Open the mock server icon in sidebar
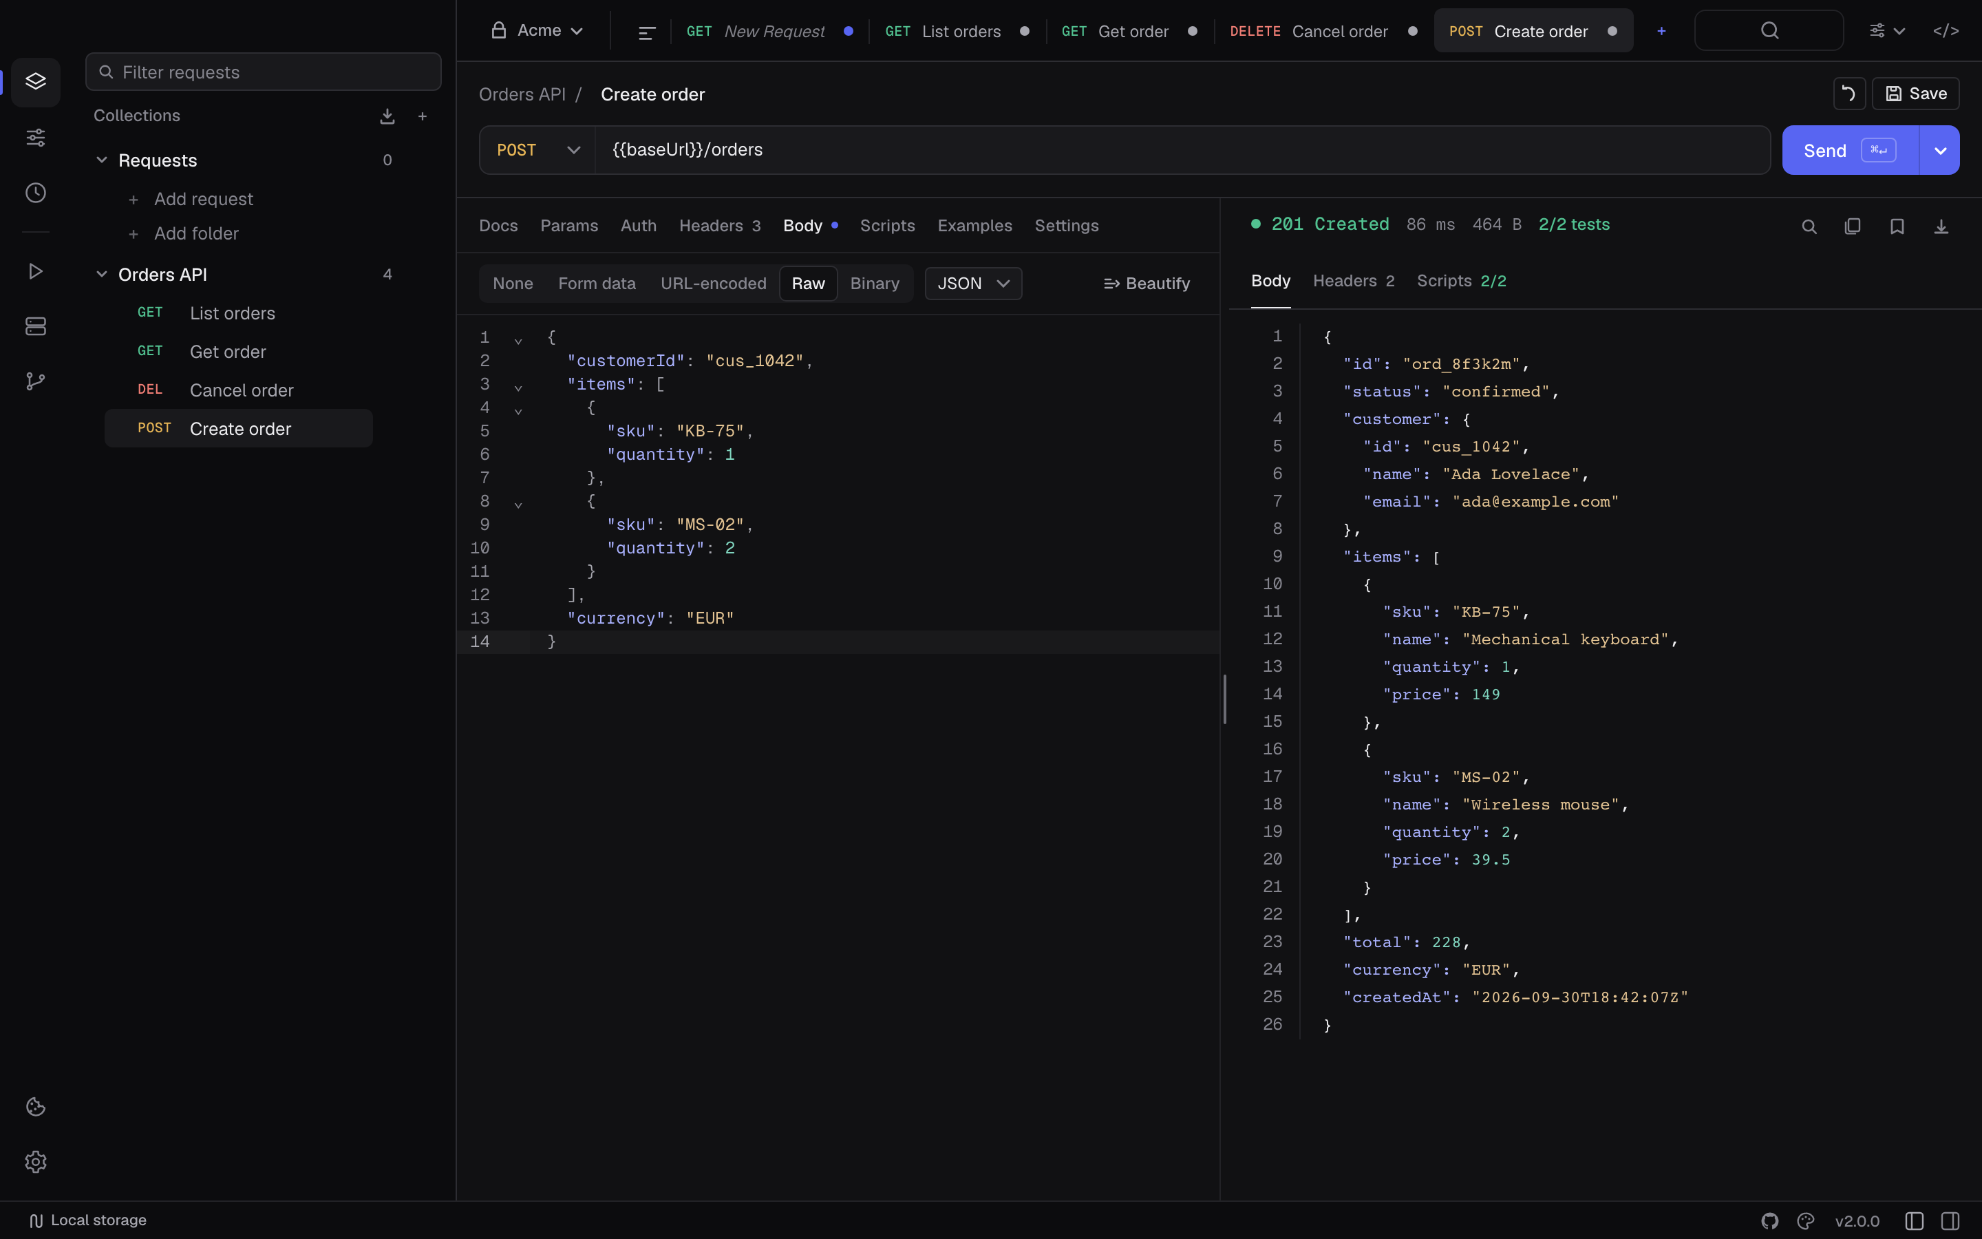 pyautogui.click(x=35, y=326)
